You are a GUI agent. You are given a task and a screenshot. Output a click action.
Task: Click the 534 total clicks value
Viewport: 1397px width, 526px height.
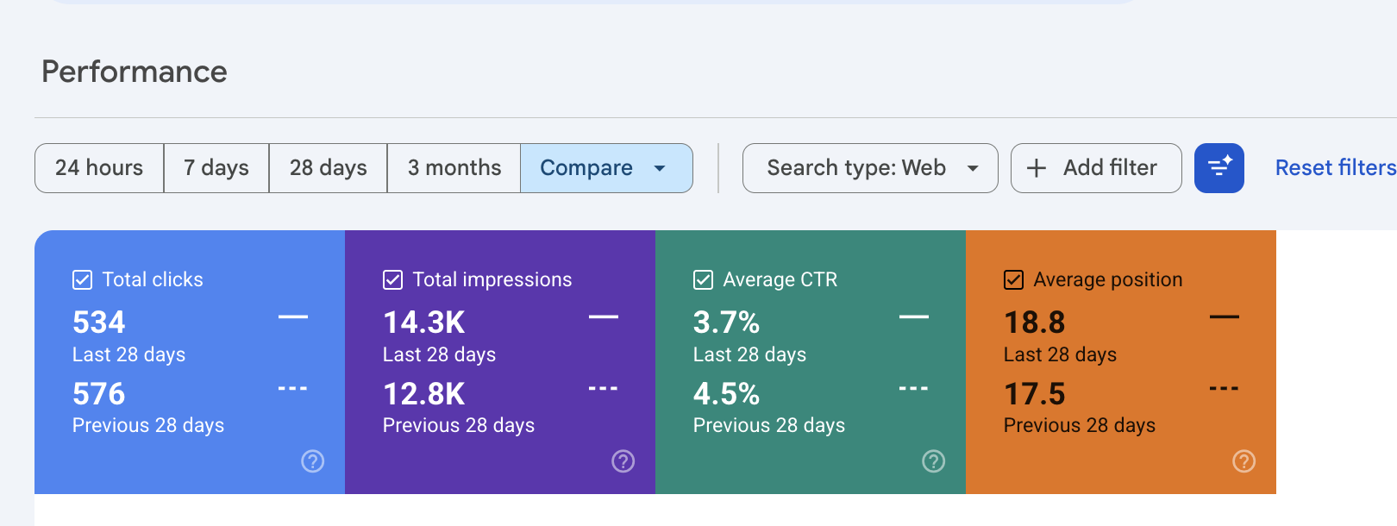pyautogui.click(x=99, y=322)
